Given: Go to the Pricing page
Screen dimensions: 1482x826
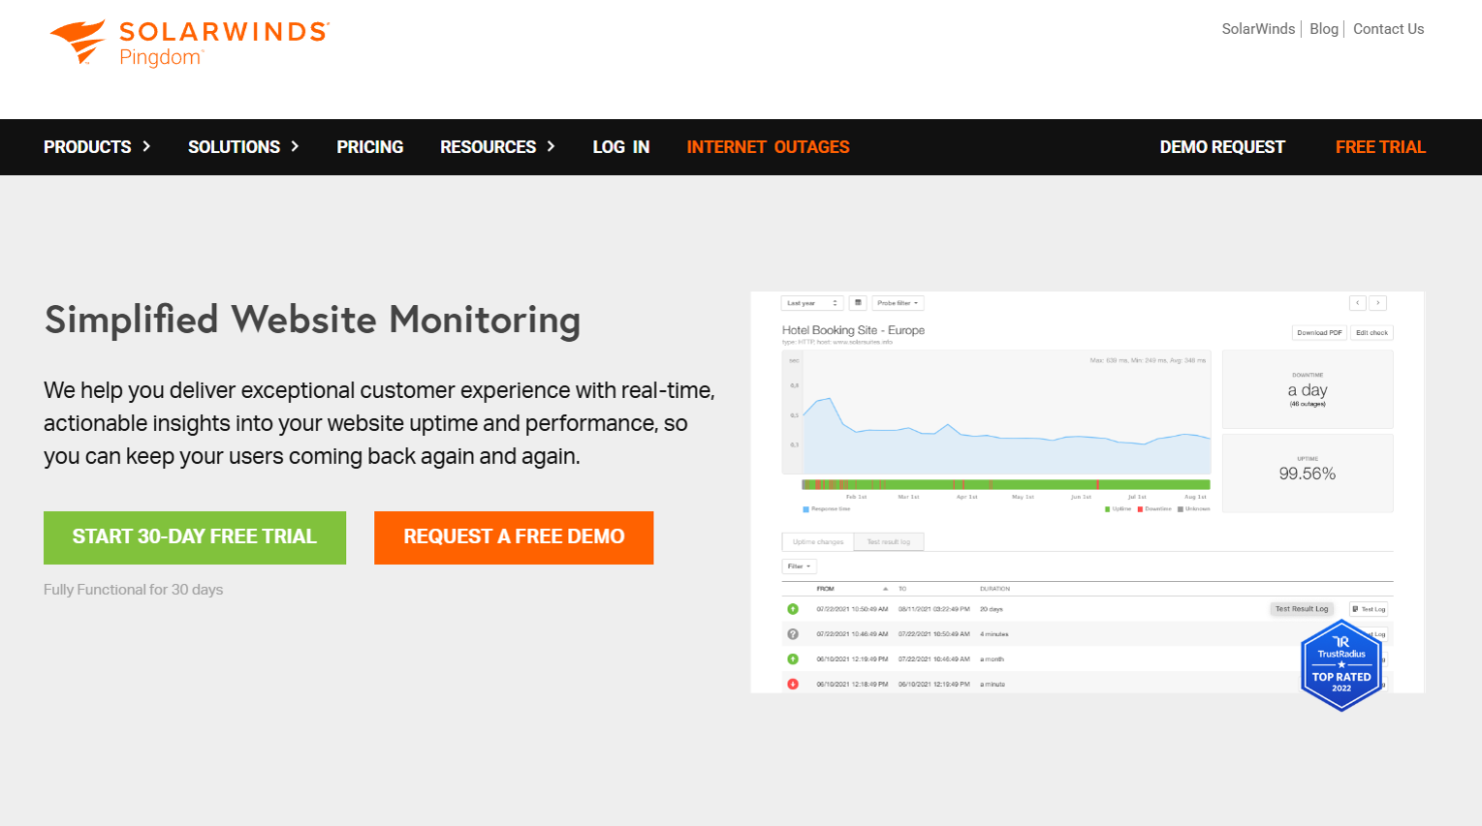Looking at the screenshot, I should pos(369,147).
